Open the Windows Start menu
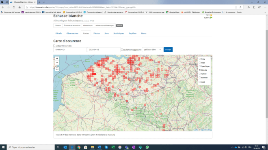This screenshot has height=150, width=268. pos(3,147)
